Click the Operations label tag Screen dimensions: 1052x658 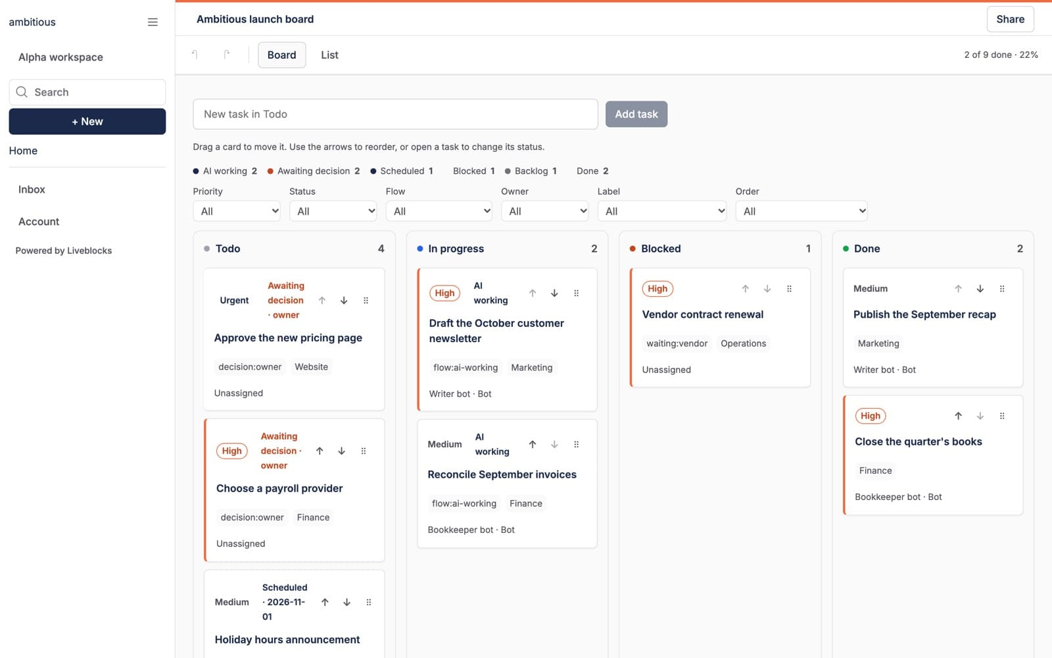click(744, 343)
